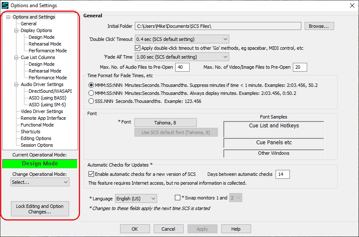
Task: Collapse the Cue List Columns tree node
Action: tap(16, 57)
